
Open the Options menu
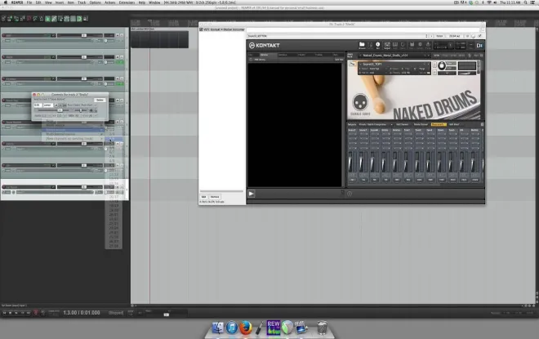click(96, 2)
